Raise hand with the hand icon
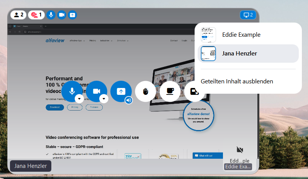Viewport: 308px width, 179px height. tap(145, 91)
